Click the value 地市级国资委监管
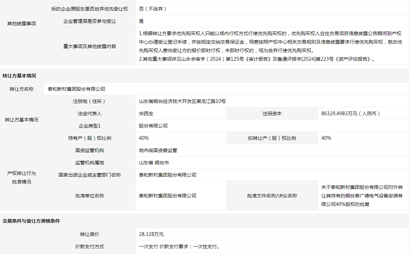This screenshot has width=412, height=254. (158, 150)
